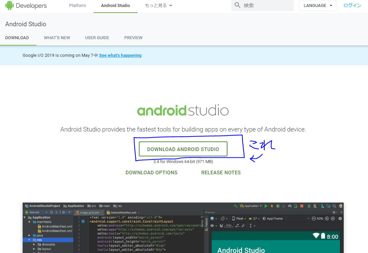Collapse the Application tree node
This screenshot has width=368, height=253.
coord(25,217)
